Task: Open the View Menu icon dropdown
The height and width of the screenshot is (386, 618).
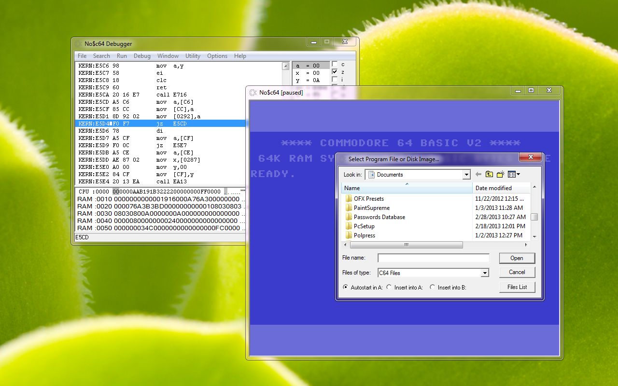Action: click(514, 174)
